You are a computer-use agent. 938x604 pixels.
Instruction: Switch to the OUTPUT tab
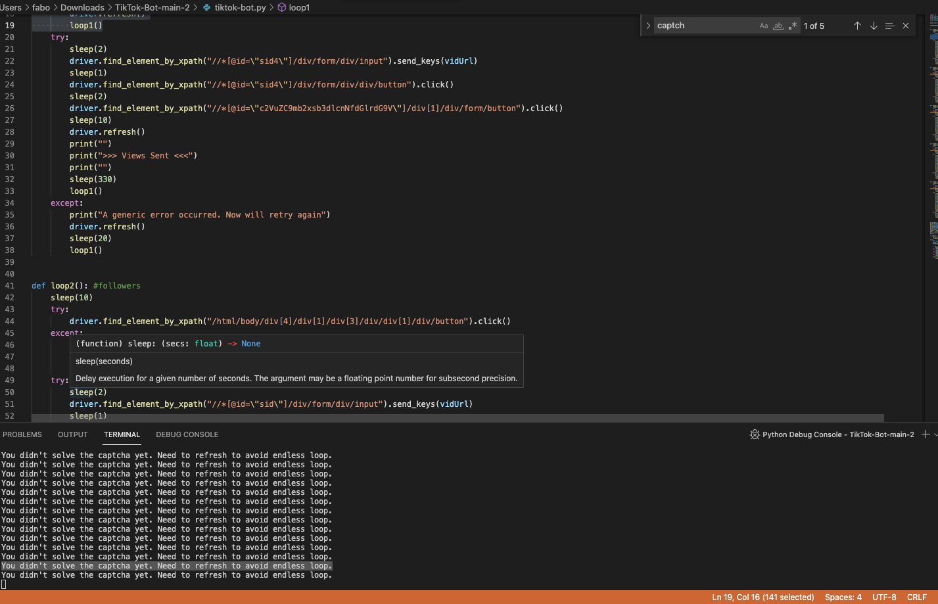73,434
